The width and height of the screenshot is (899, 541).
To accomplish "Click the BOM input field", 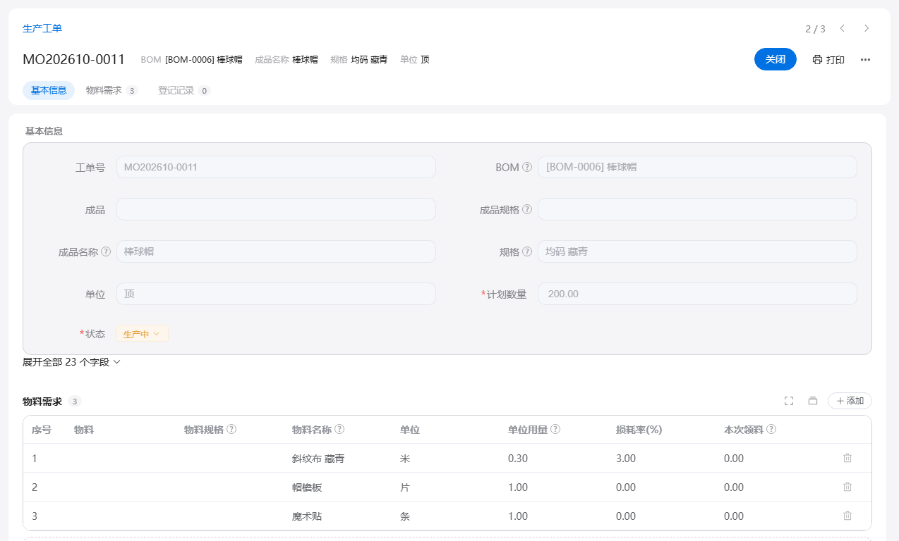I will [697, 167].
